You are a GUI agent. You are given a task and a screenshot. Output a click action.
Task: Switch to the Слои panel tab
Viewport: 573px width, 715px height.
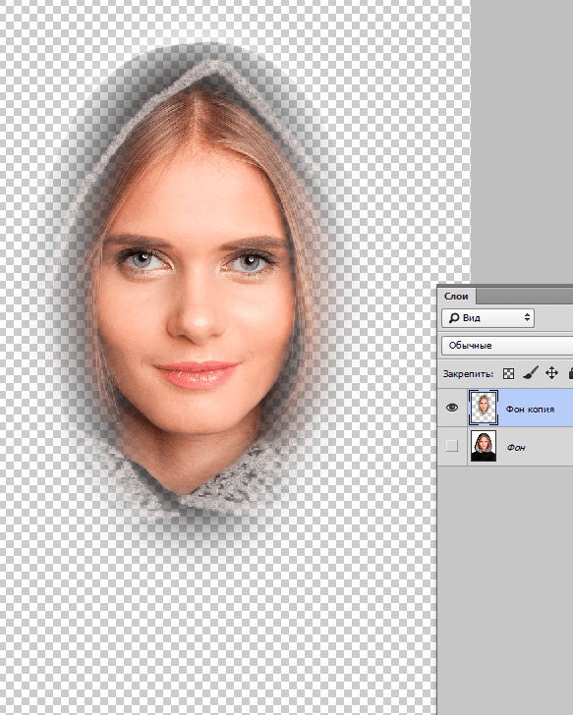point(456,297)
